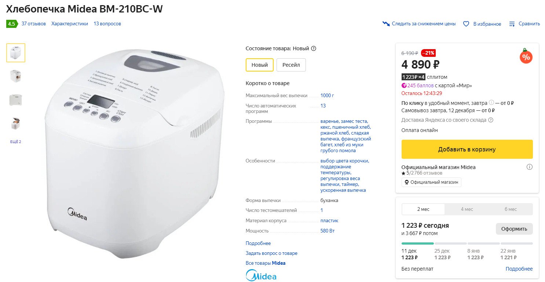Viewport: 545px width, 282px height.
Task: Open the "37 отзывов" reviews link
Action: [34, 24]
